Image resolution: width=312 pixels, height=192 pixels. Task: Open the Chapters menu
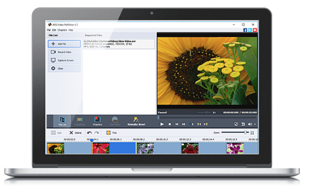(62, 30)
